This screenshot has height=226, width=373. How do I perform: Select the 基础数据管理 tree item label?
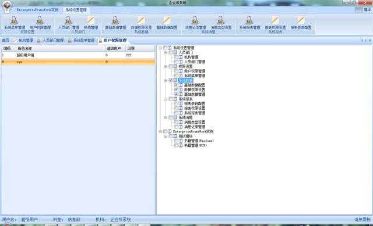tap(195, 94)
